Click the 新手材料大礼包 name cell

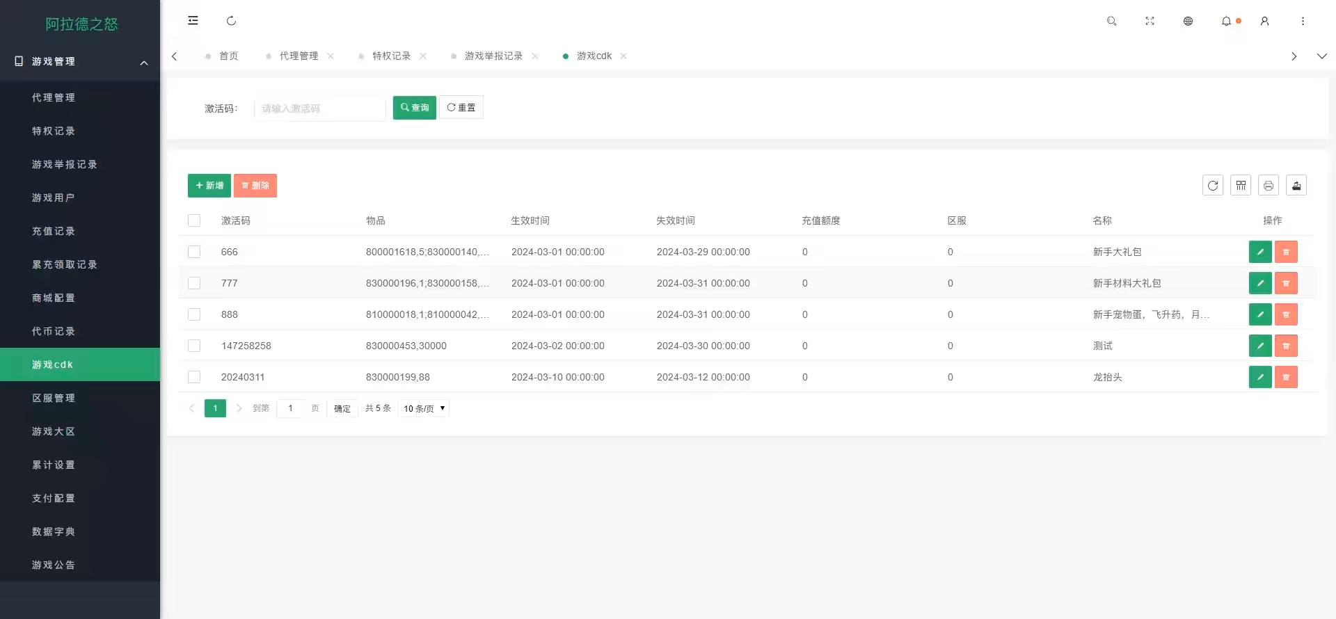1127,283
